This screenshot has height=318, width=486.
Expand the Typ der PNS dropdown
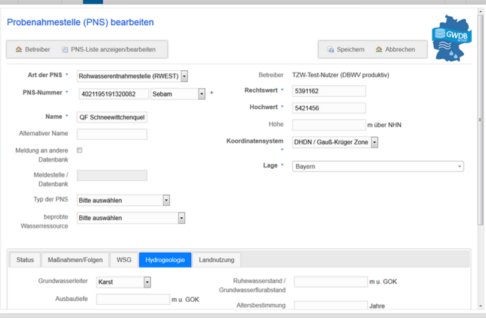click(x=166, y=200)
